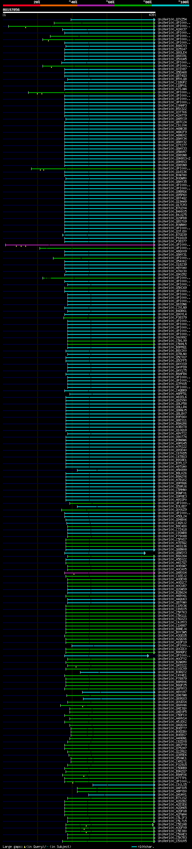
Task: Click the UniRef100_Q5XUA5 entry
Action: tap(172, 59)
